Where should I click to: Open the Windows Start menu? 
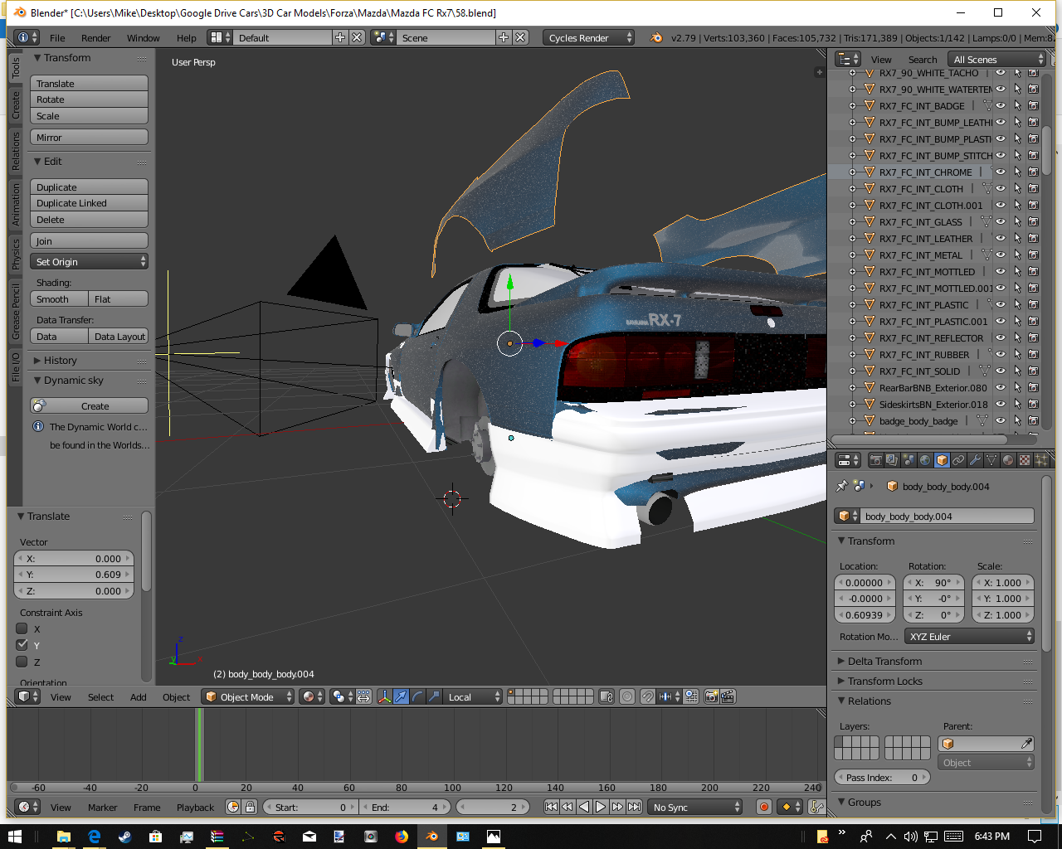(15, 837)
